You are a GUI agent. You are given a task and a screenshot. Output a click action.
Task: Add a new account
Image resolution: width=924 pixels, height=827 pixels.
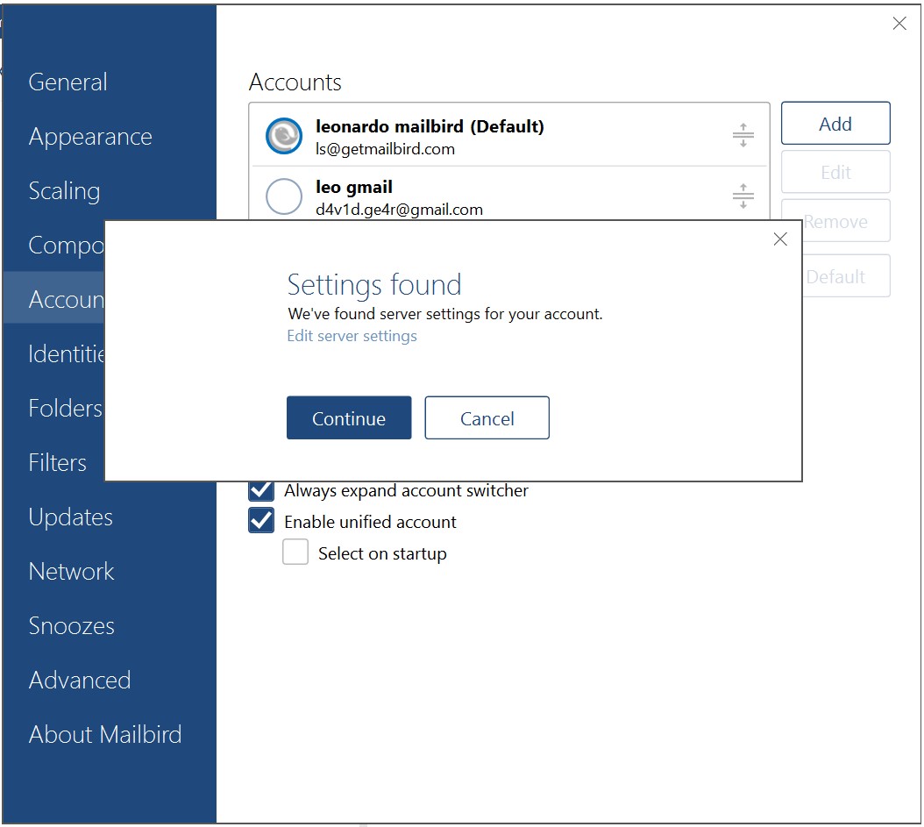tap(835, 123)
